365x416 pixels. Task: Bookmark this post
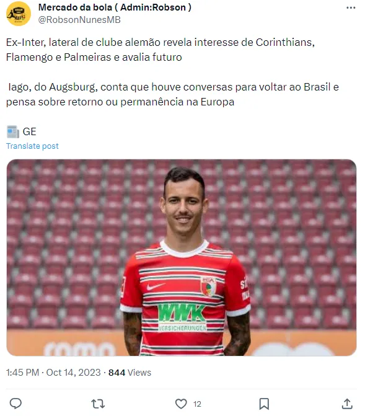click(x=264, y=404)
